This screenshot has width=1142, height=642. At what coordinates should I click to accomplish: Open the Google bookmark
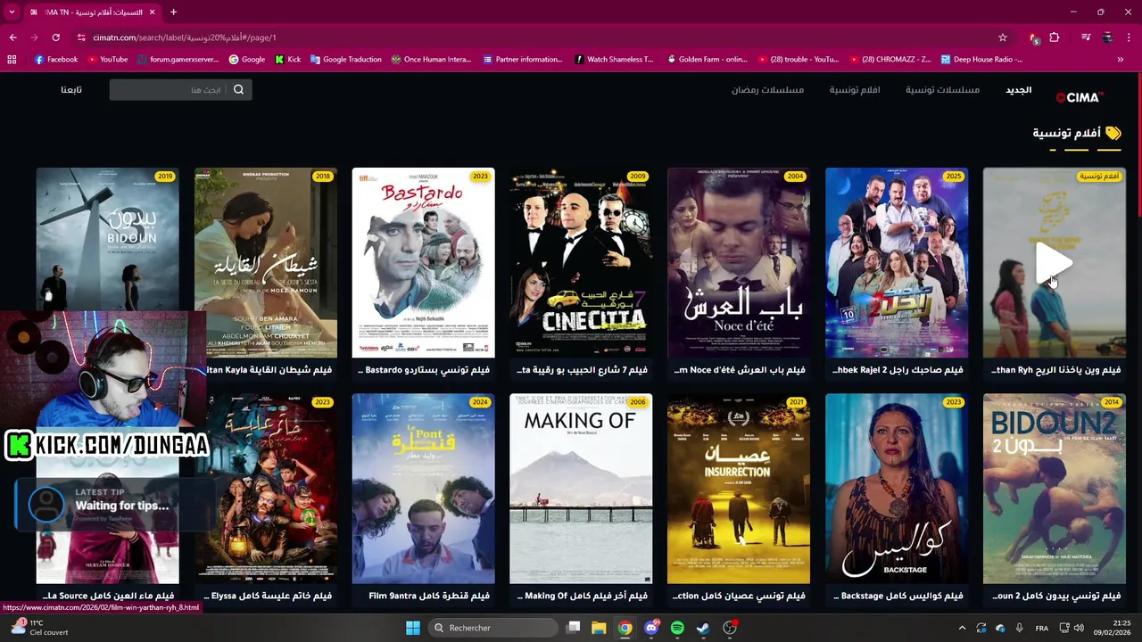(247, 60)
